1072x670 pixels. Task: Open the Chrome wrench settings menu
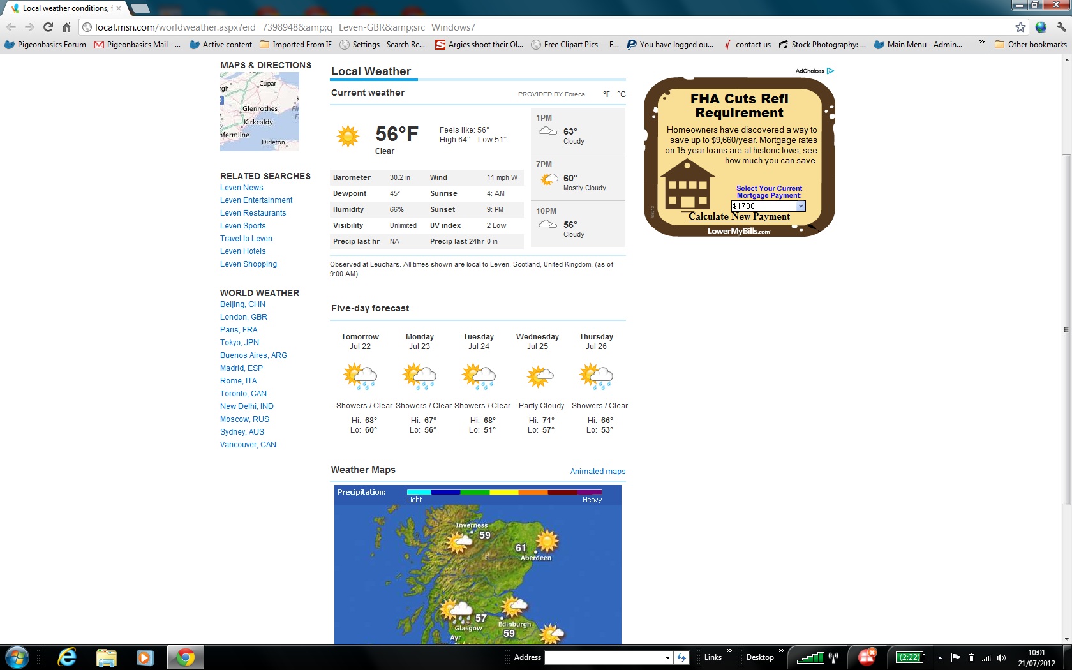(1061, 27)
